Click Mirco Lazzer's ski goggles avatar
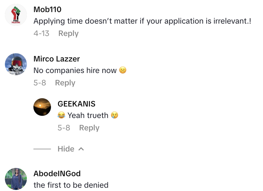263x191 pixels. pos(16,64)
